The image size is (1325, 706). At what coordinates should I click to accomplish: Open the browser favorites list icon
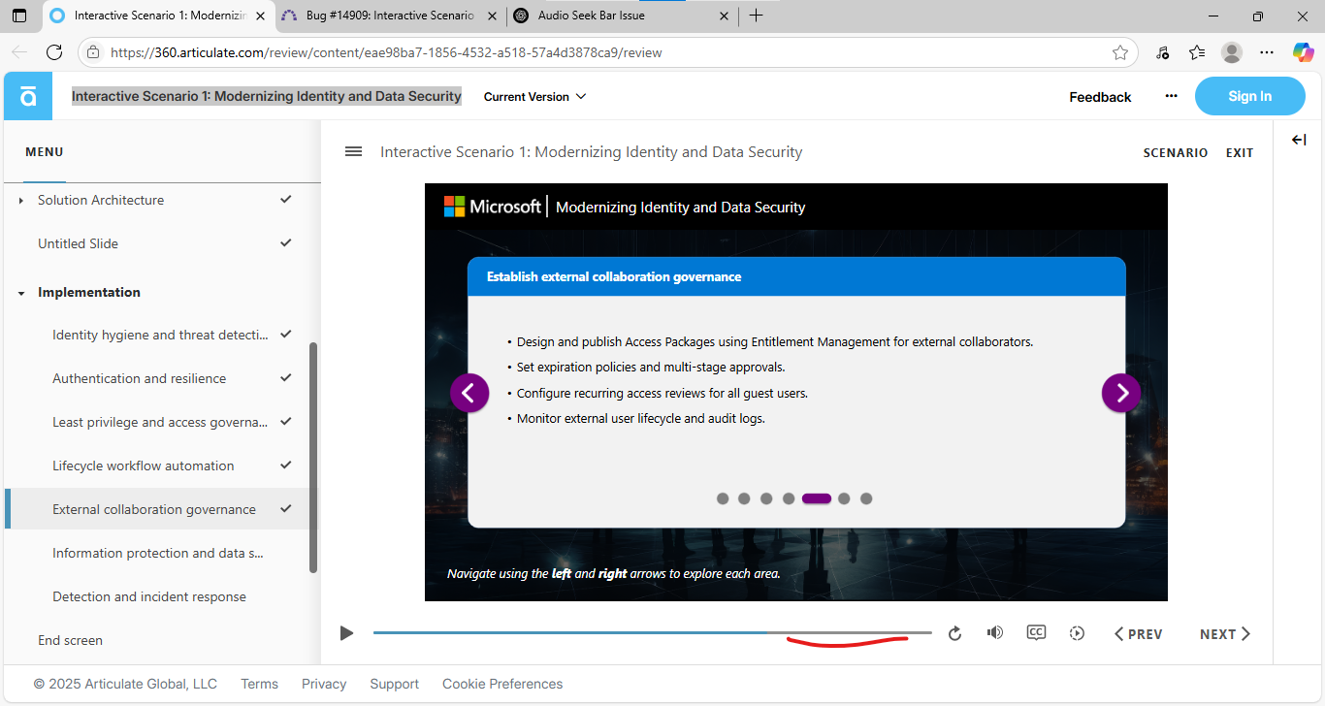1197,52
